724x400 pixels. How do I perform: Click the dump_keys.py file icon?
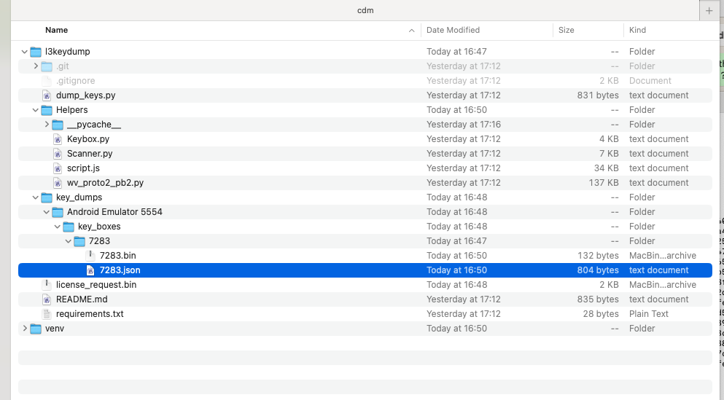47,95
